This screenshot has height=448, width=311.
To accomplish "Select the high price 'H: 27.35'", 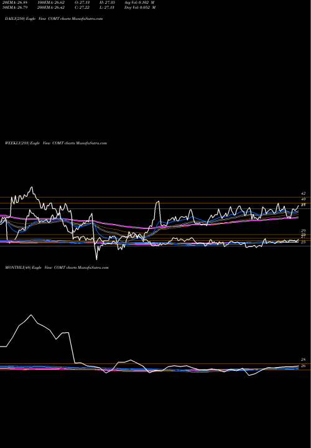I will tap(107, 2).
